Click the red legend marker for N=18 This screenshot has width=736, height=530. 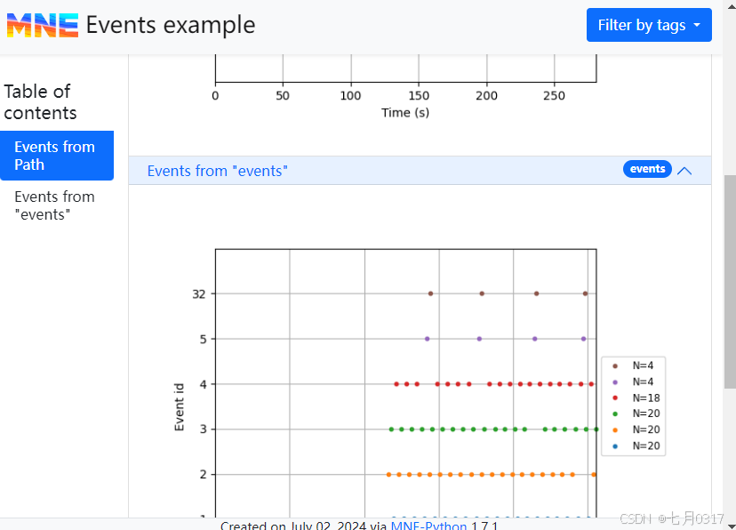point(615,397)
